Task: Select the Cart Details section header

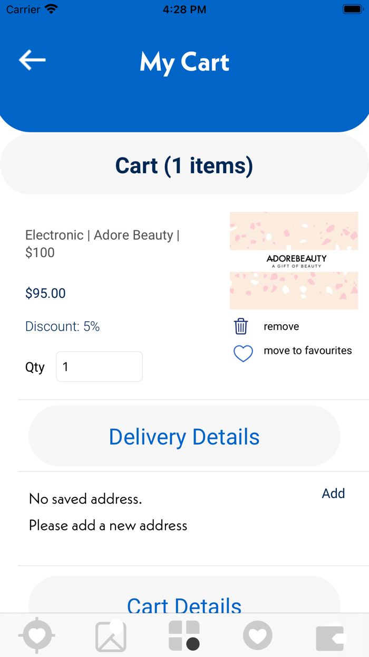Action: (184, 601)
